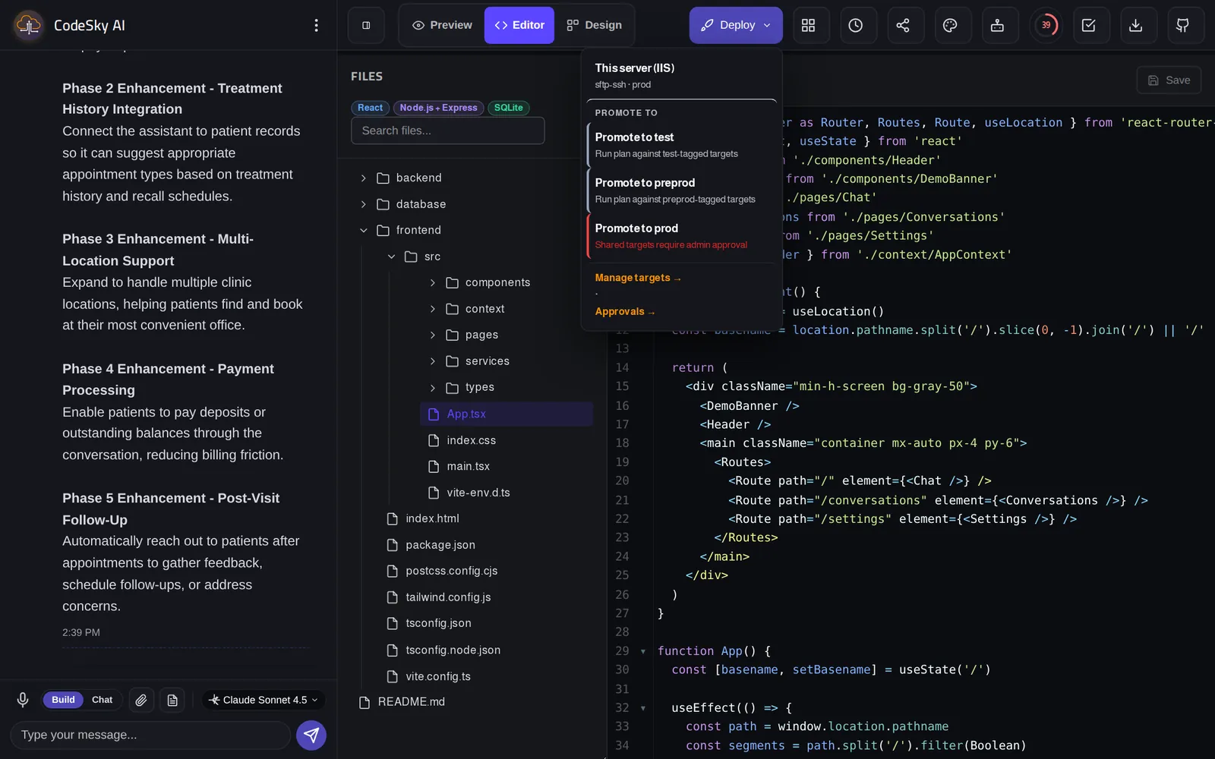The image size is (1215, 759).
Task: Fold the function App code block at line 29
Action: pyautogui.click(x=643, y=651)
